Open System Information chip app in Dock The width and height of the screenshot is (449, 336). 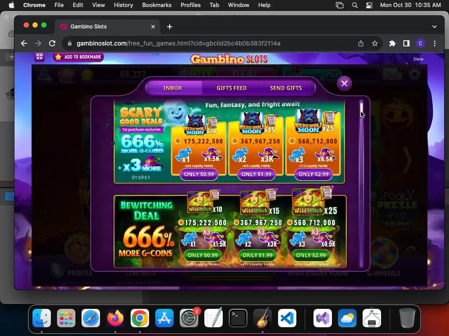tap(372, 318)
